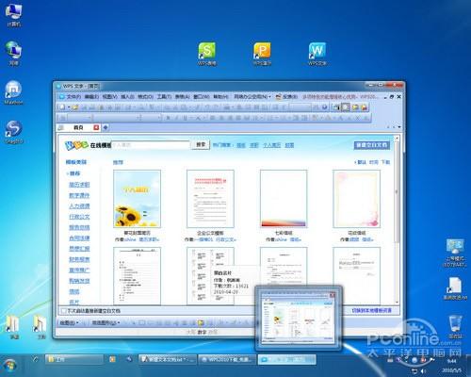The height and width of the screenshot is (377, 471).
Task: Switch to the 新建文本文档.txt taskbar button
Action: coord(168,359)
